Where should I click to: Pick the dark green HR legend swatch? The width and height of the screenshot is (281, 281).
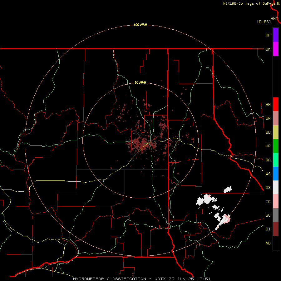[276, 146]
